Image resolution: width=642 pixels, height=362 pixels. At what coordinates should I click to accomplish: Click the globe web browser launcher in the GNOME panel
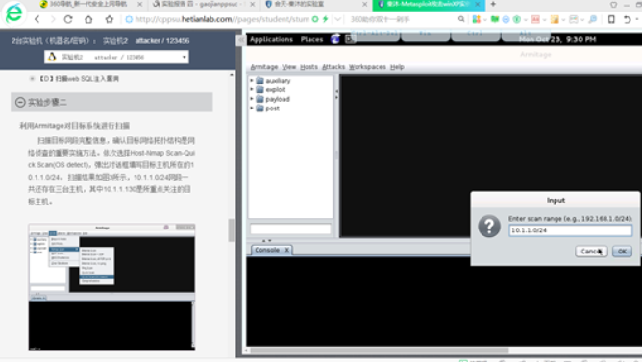(x=334, y=39)
